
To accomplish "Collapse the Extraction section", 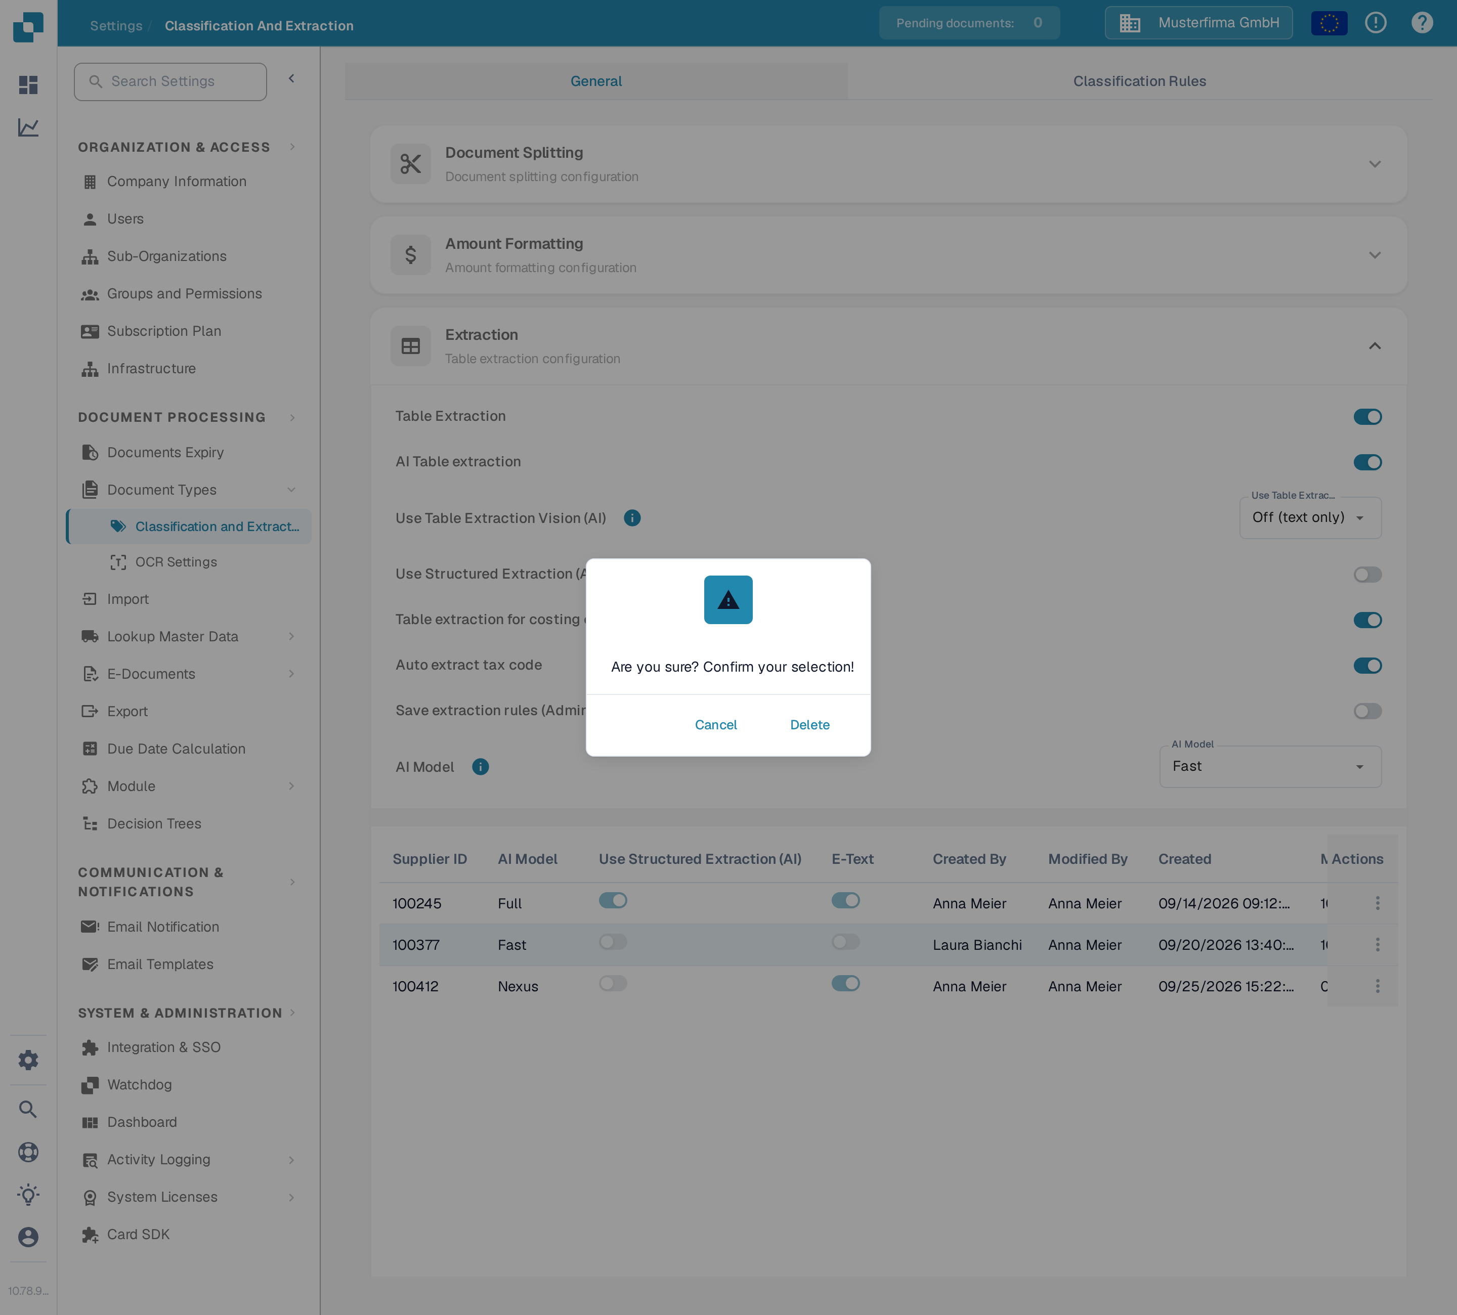I will [888, 346].
